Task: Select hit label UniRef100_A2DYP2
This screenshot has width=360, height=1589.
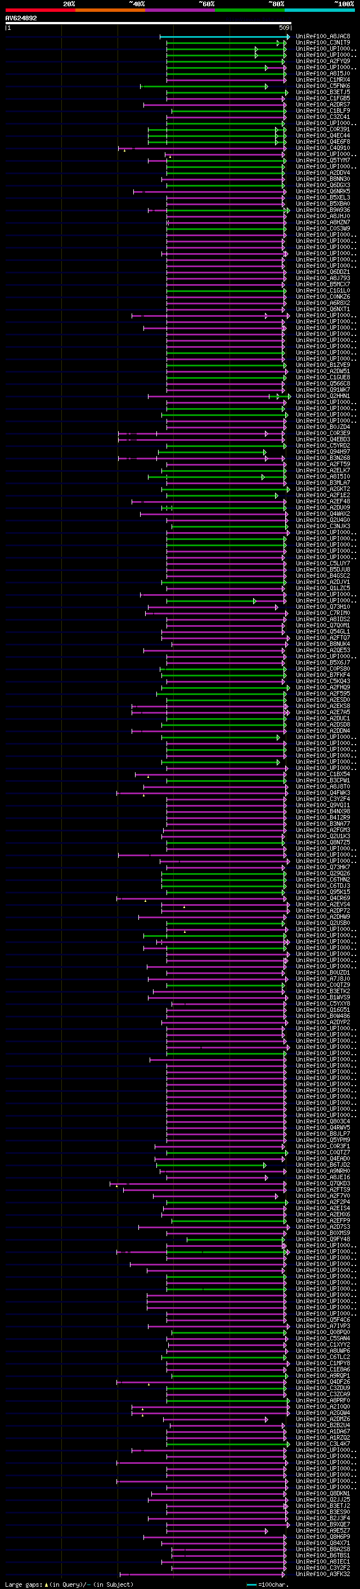Action: pyautogui.click(x=323, y=1022)
